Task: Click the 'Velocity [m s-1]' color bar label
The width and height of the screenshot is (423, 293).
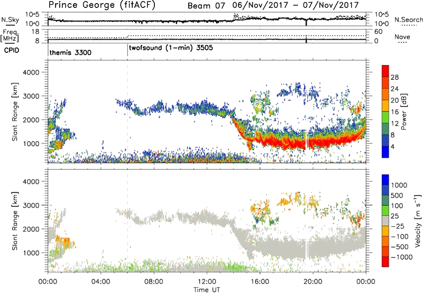Action: pyautogui.click(x=418, y=221)
